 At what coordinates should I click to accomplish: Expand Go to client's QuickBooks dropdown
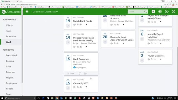pos(45,12)
